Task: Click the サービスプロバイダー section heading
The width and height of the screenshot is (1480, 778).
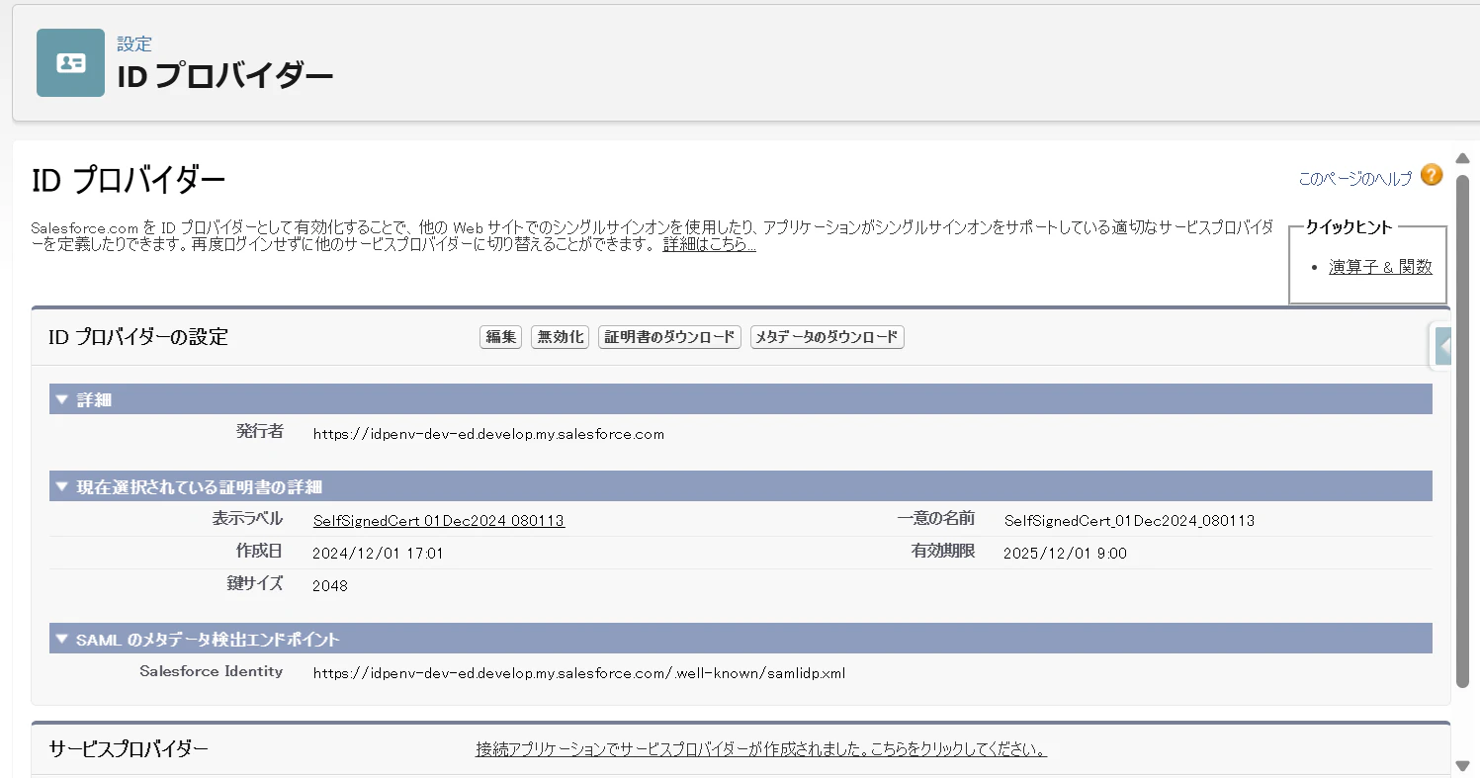Action: (129, 748)
